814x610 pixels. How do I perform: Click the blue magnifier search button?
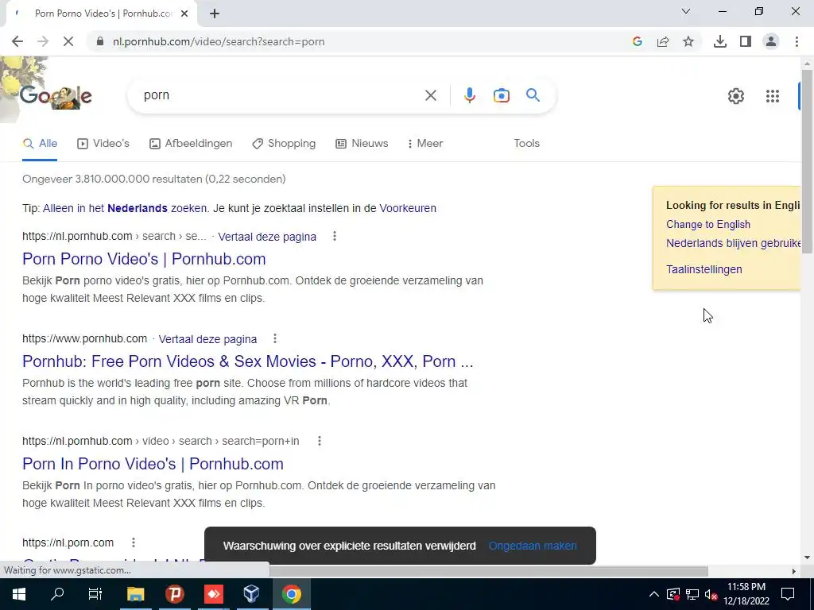pos(533,95)
